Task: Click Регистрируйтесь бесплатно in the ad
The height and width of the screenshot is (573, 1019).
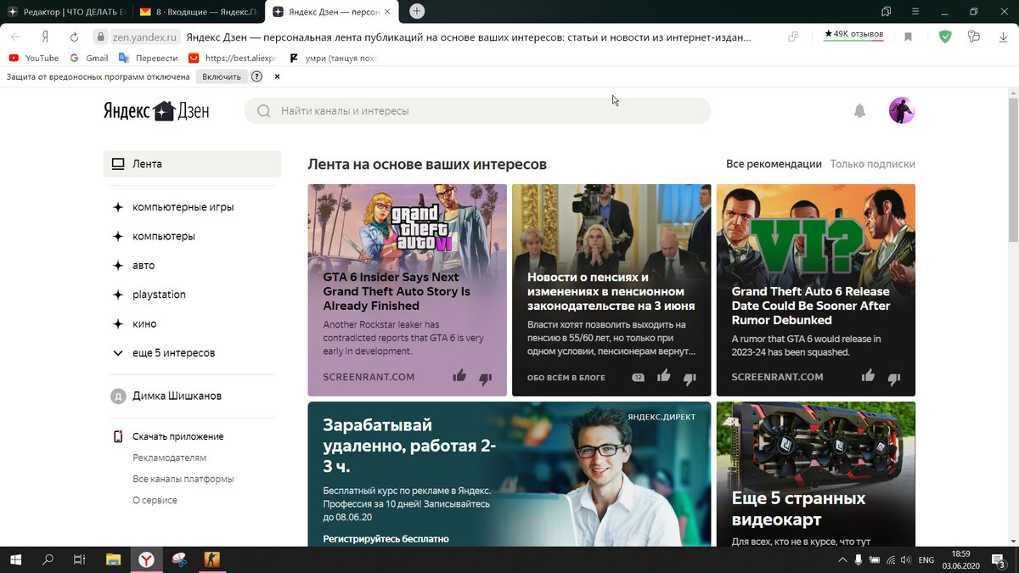Action: [386, 539]
